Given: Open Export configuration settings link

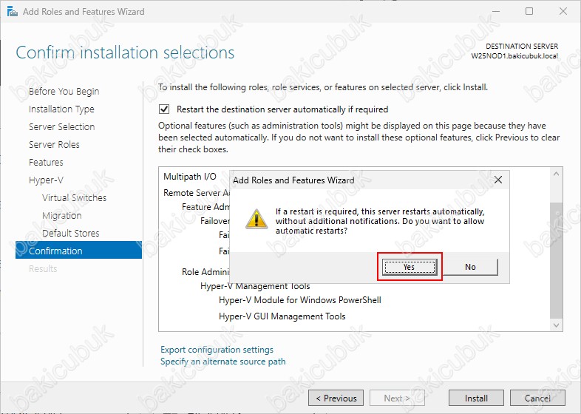Looking at the screenshot, I should (x=217, y=350).
